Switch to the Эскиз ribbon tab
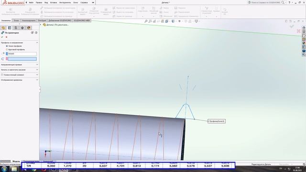This screenshot has height=172, width=306. (x=16, y=21)
